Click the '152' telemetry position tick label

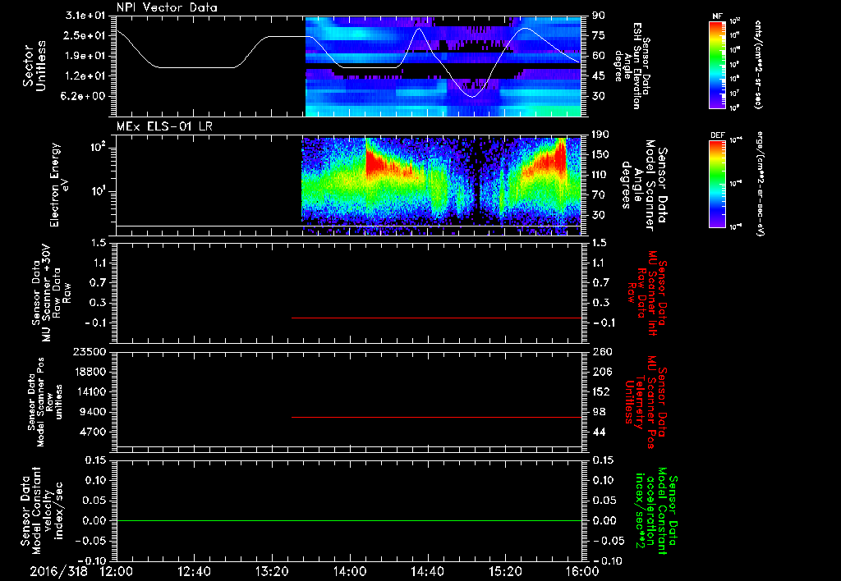click(600, 391)
